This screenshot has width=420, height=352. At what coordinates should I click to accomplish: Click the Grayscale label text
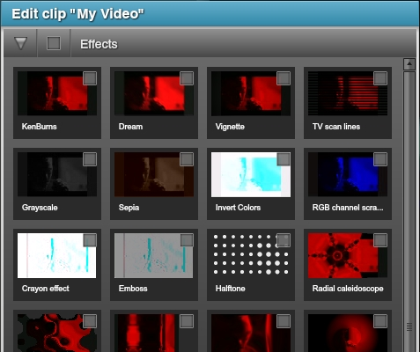tap(40, 208)
